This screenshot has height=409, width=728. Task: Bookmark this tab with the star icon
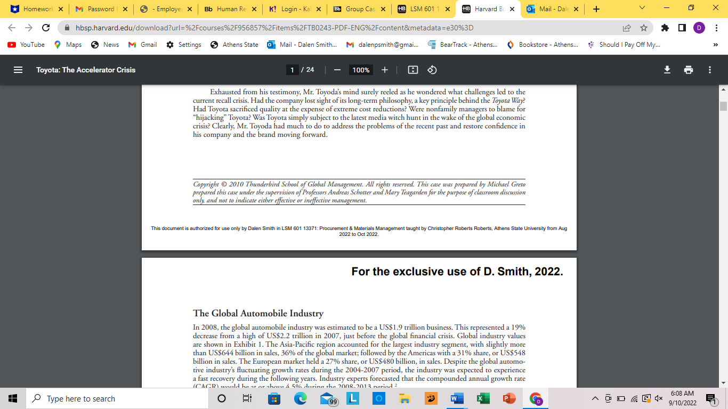(644, 28)
